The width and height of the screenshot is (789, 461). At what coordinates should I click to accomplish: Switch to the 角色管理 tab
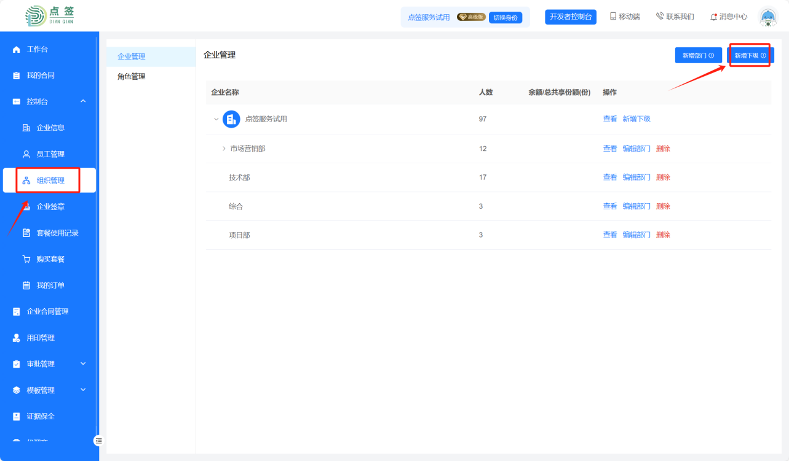(132, 77)
